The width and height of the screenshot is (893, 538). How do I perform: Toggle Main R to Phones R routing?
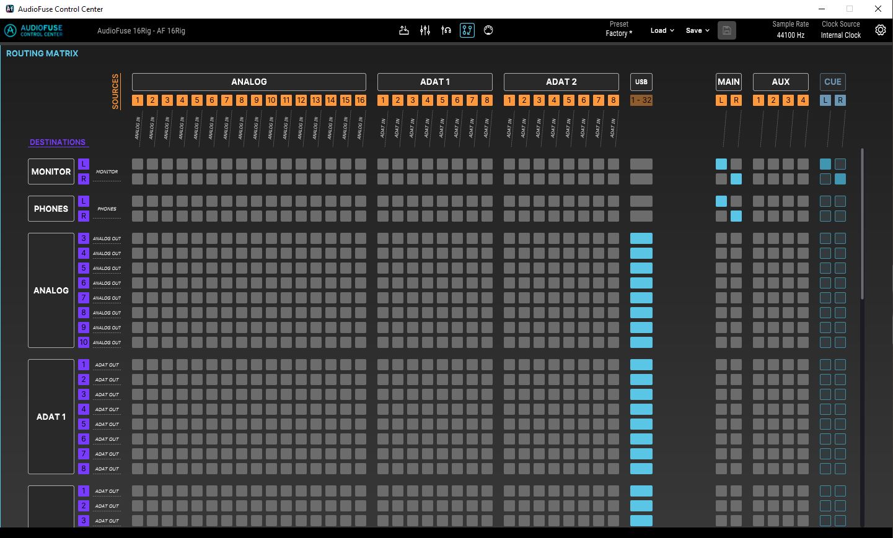(736, 216)
